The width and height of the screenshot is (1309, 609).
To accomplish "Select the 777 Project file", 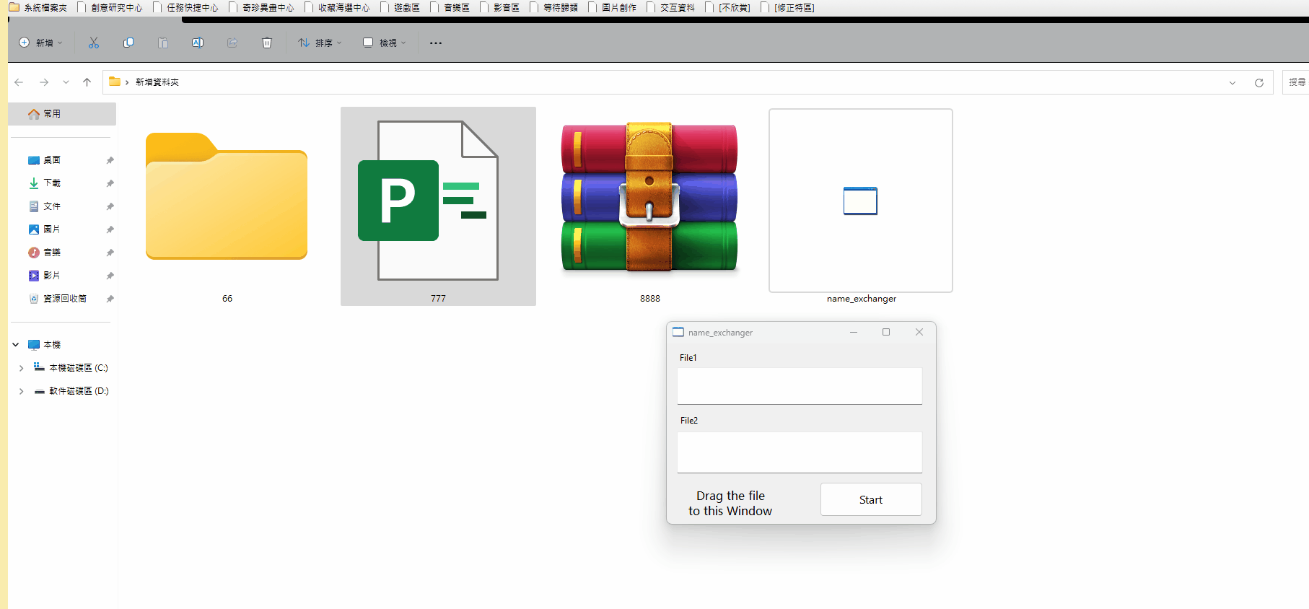I will click(438, 201).
